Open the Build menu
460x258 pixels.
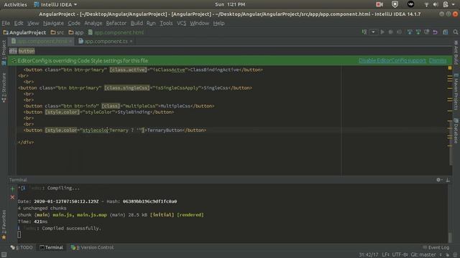(x=137, y=23)
